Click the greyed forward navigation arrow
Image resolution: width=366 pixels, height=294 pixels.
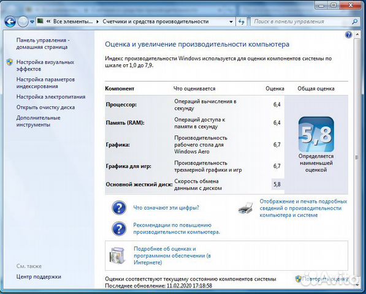point(23,22)
